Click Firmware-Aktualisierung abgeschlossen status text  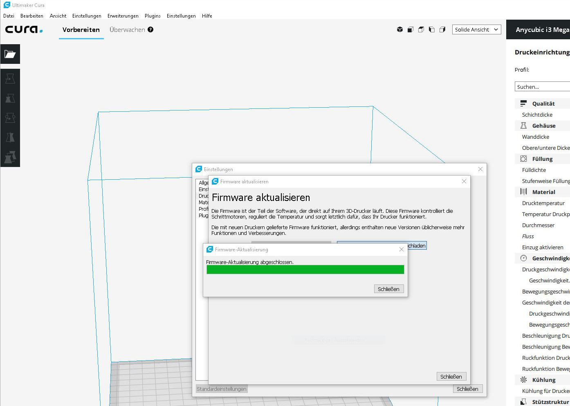tap(250, 262)
